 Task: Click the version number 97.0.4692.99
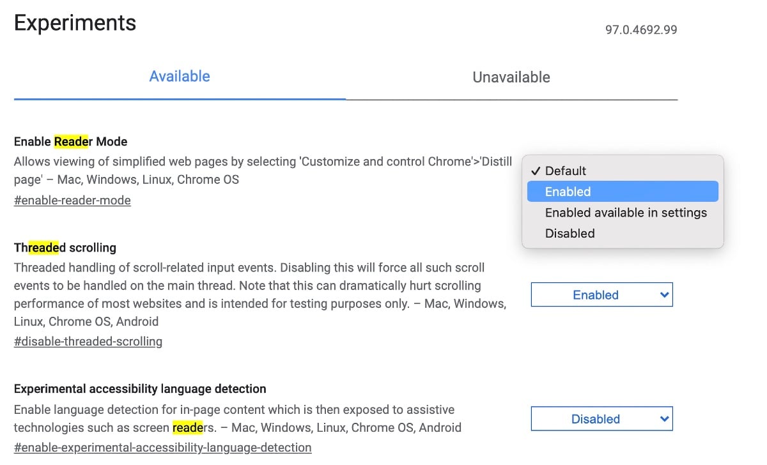click(x=641, y=30)
